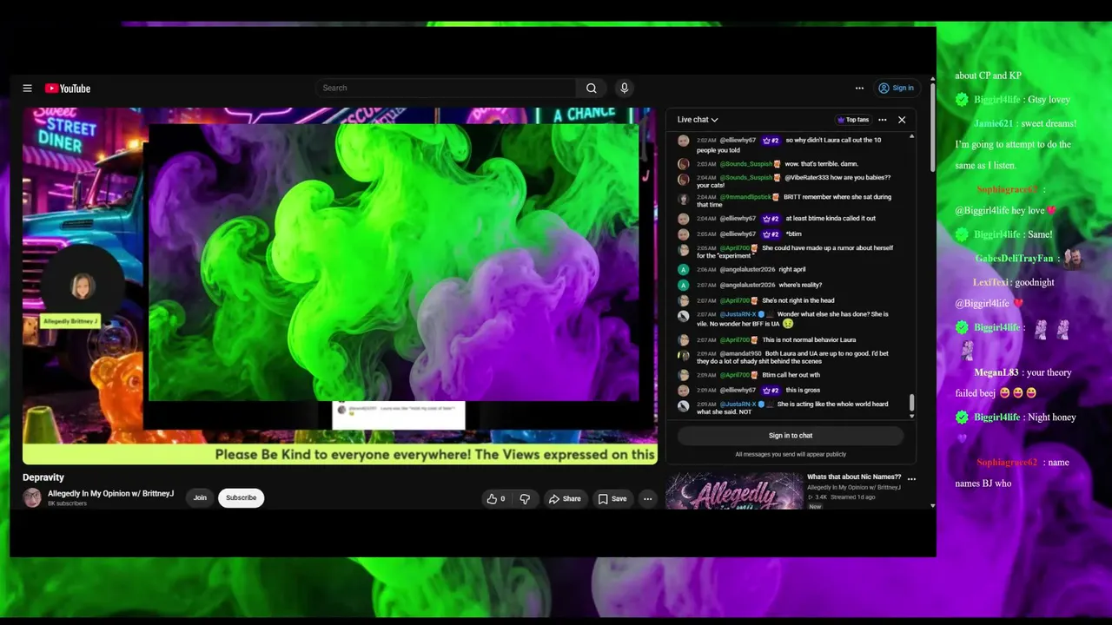1112x625 pixels.
Task: Click the 'Allegedly Brittney J' name label
Action: click(71, 321)
